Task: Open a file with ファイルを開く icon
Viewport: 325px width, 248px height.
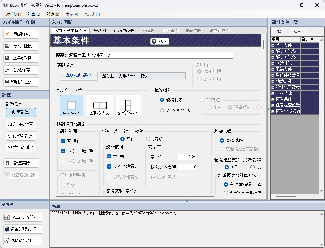Action: (x=7, y=46)
